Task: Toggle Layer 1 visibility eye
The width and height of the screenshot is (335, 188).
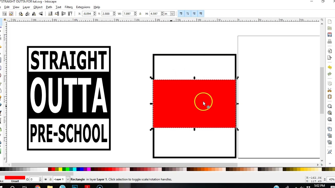Action: click(46, 179)
